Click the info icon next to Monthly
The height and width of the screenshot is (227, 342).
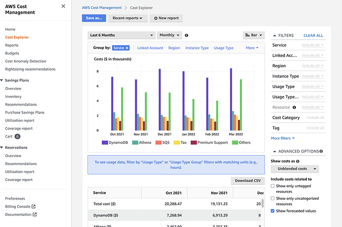tap(186, 35)
